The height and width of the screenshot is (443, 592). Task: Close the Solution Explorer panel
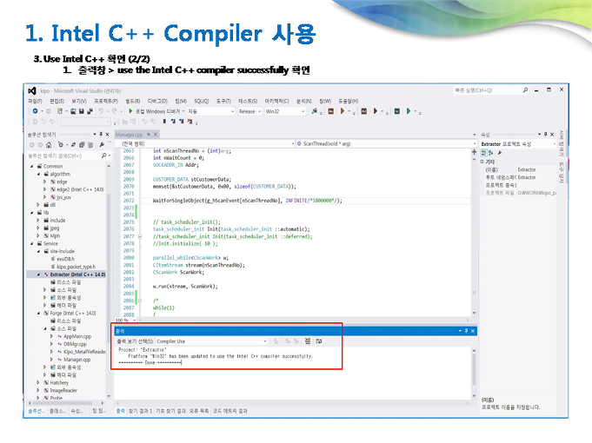107,135
